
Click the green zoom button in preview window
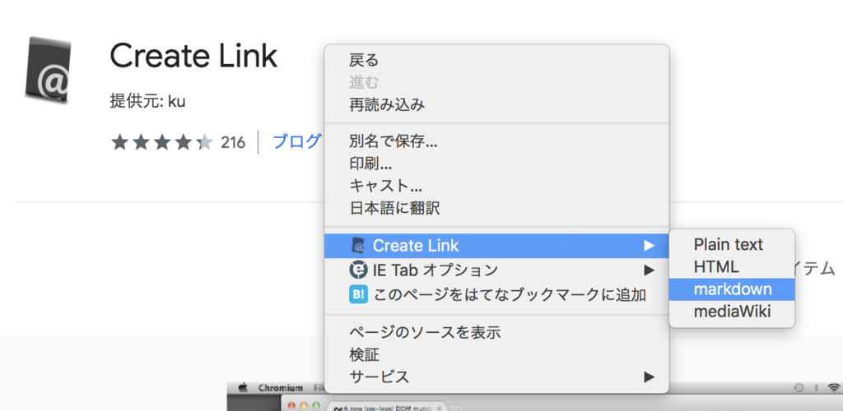[314, 405]
